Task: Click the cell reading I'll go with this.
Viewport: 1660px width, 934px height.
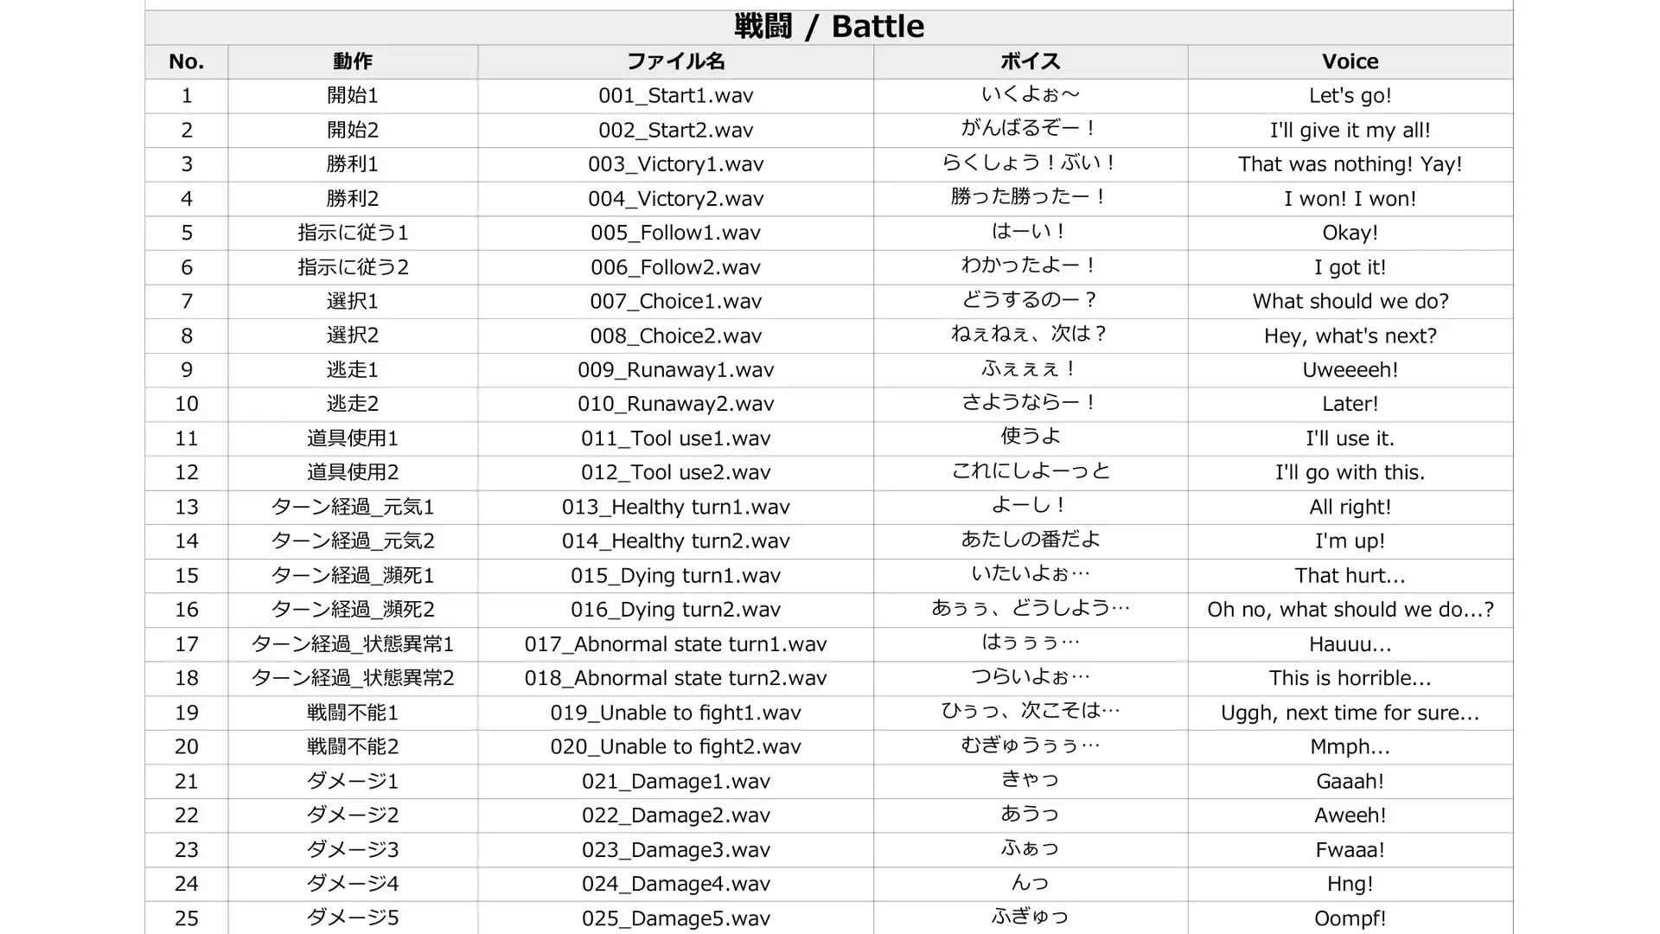Action: [x=1350, y=473]
